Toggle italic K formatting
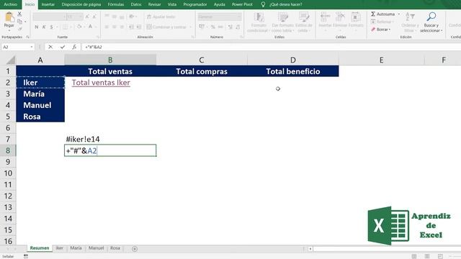461x259 pixels. (x=44, y=27)
